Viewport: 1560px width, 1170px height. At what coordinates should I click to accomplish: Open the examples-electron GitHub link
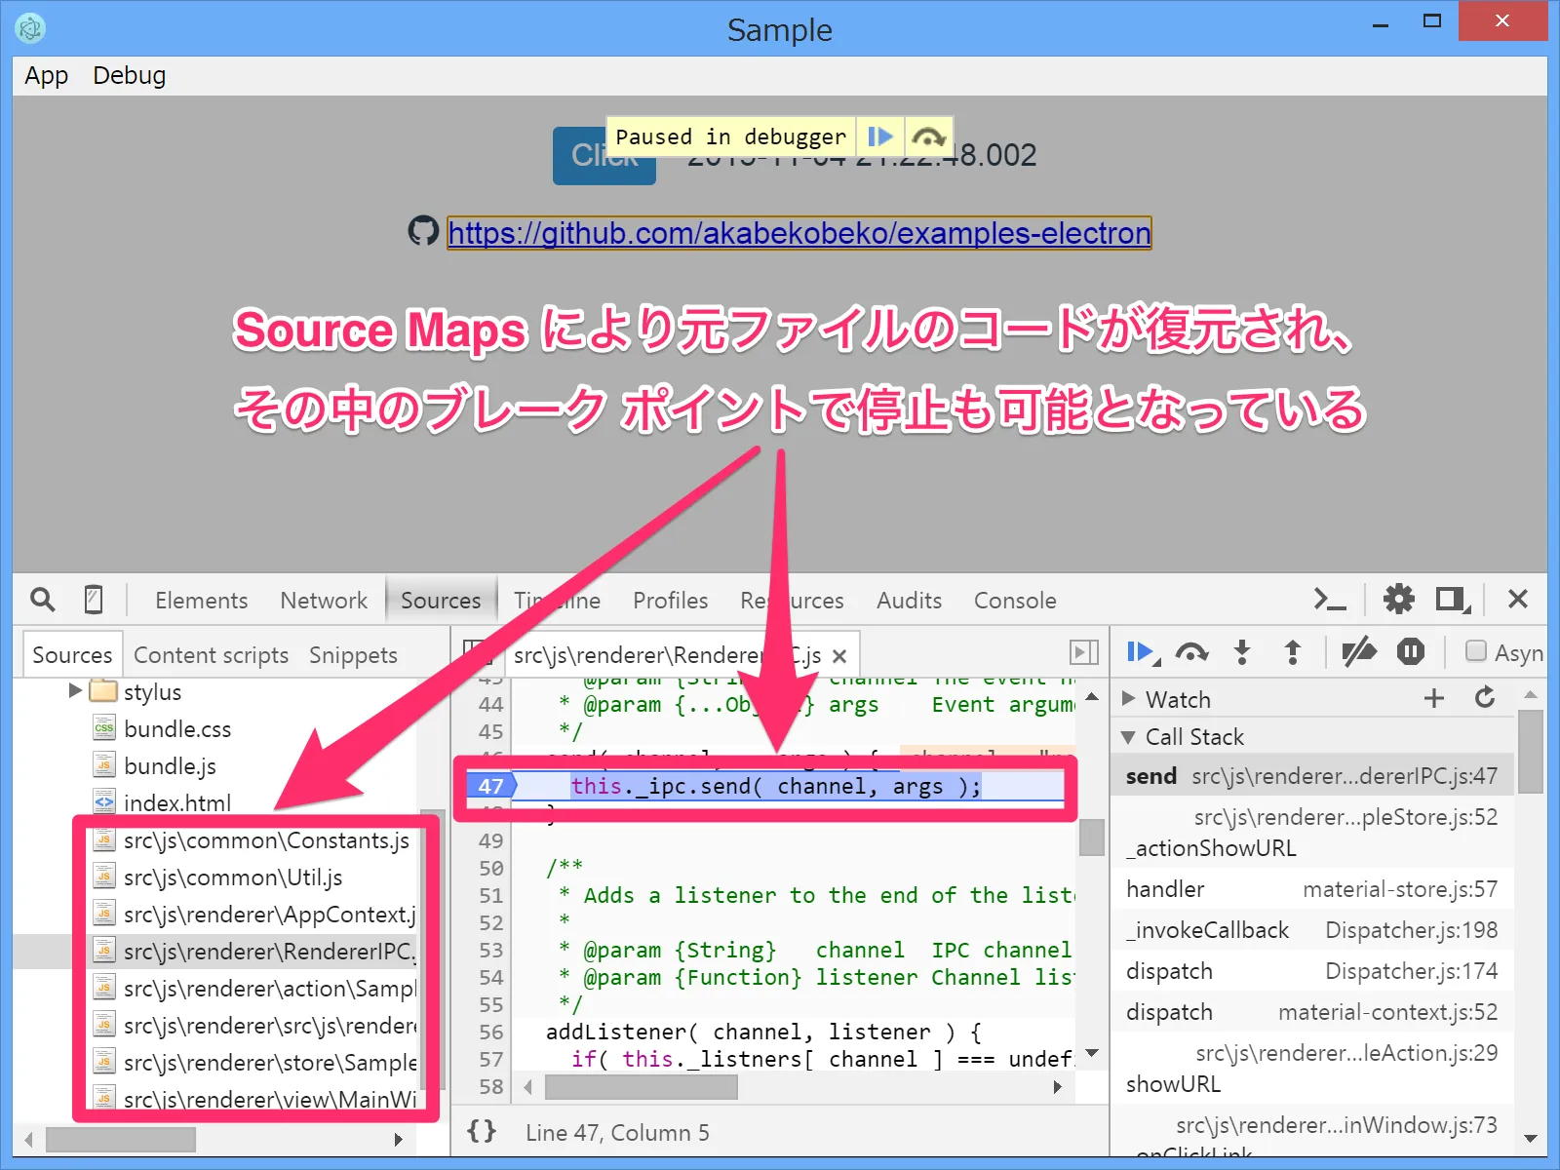pyautogui.click(x=798, y=233)
